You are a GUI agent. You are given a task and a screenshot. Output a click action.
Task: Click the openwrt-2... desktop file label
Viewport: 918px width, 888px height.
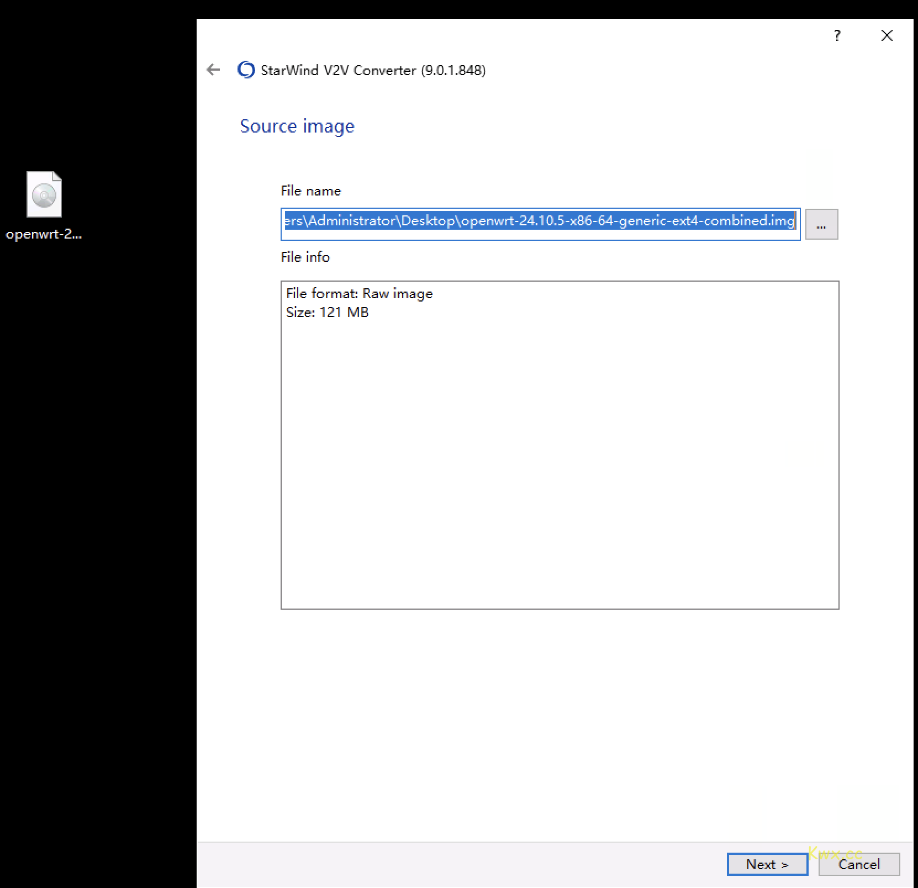tap(44, 234)
